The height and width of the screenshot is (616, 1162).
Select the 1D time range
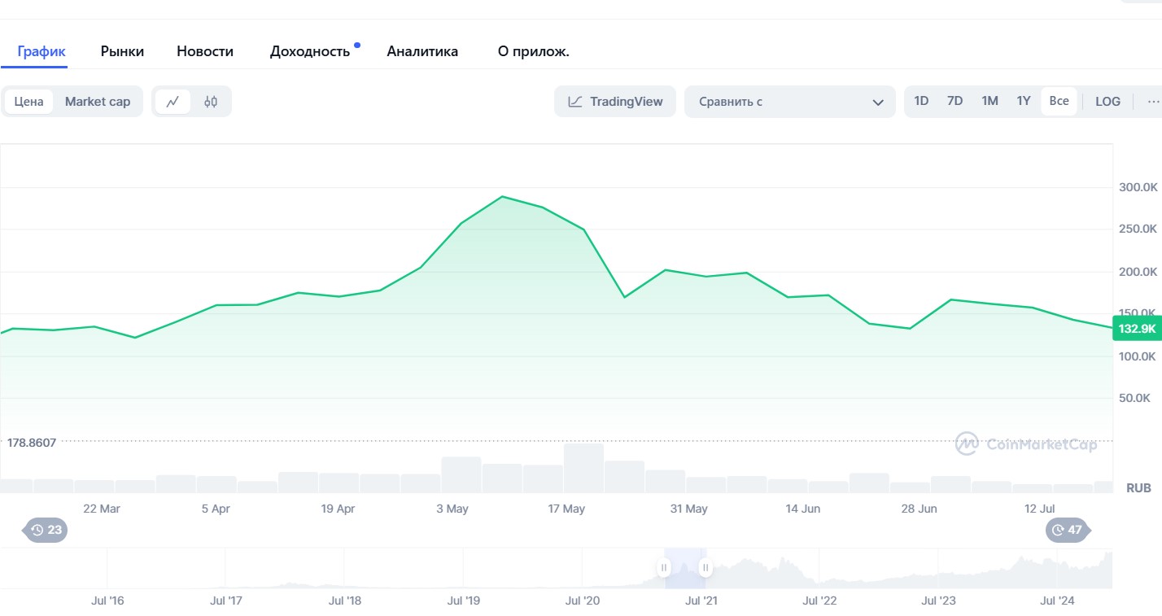pyautogui.click(x=921, y=102)
